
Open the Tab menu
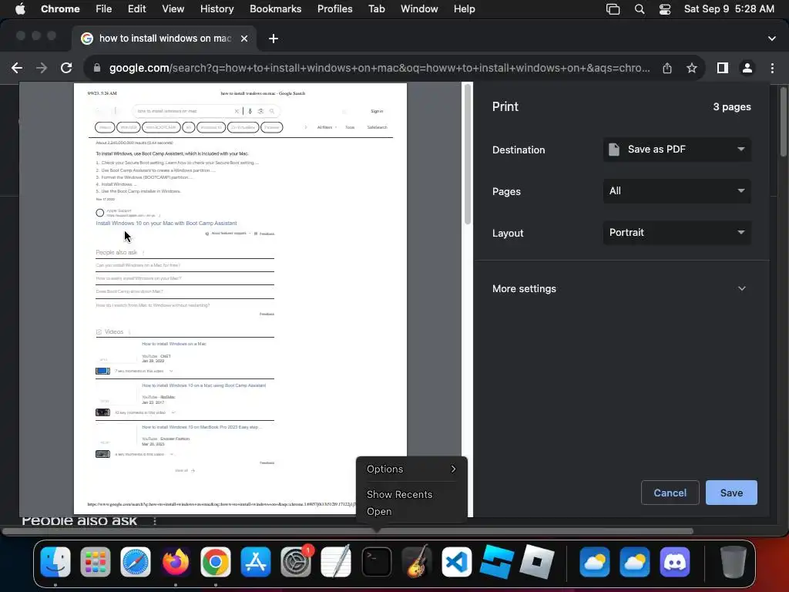[x=376, y=9]
